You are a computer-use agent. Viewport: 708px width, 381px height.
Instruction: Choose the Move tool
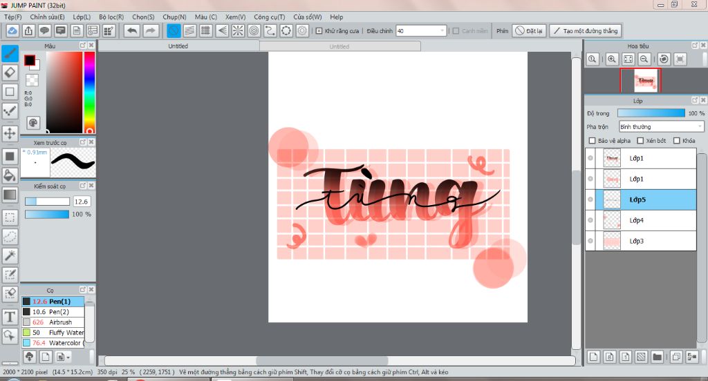pyautogui.click(x=10, y=133)
